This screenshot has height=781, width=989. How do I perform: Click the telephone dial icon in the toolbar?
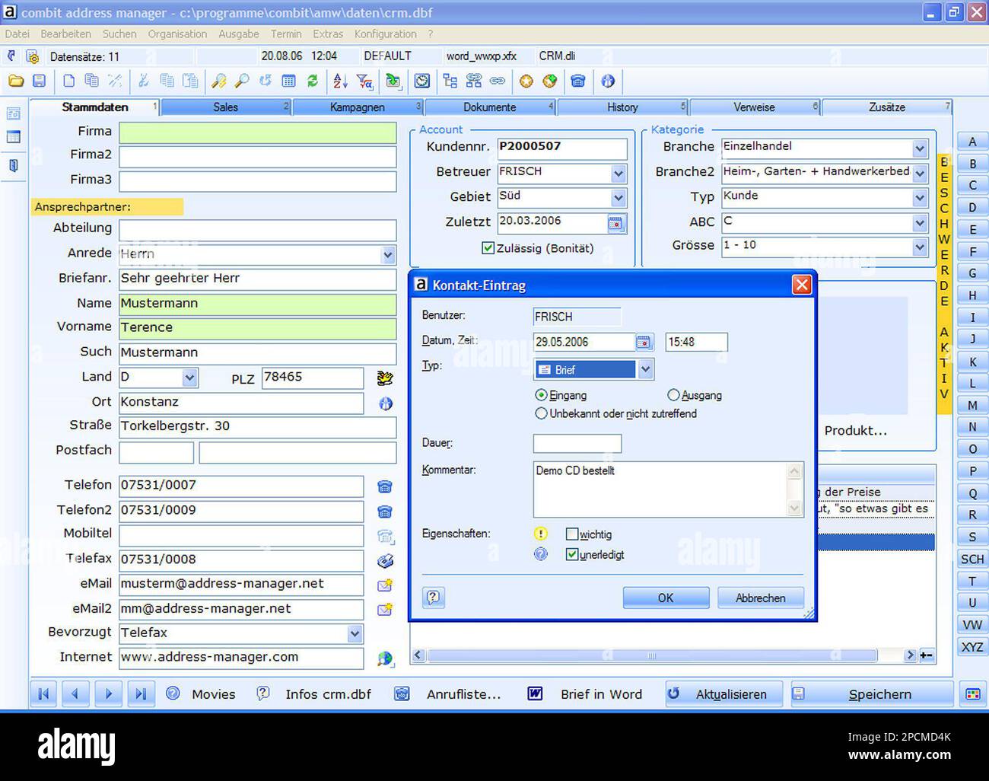coord(578,81)
